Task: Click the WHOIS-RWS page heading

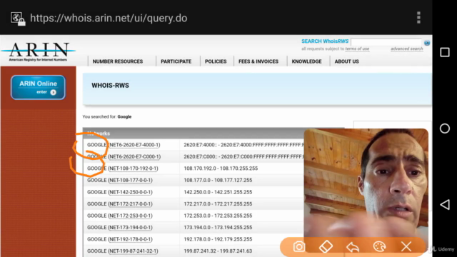Action: point(110,86)
